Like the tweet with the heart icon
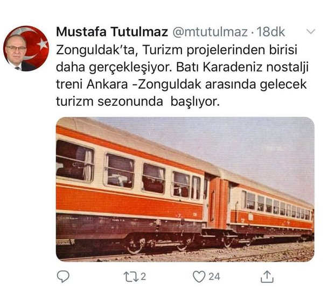The height and width of the screenshot is (287, 328). click(x=199, y=277)
